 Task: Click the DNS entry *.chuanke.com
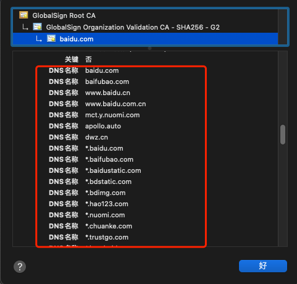pos(109,226)
